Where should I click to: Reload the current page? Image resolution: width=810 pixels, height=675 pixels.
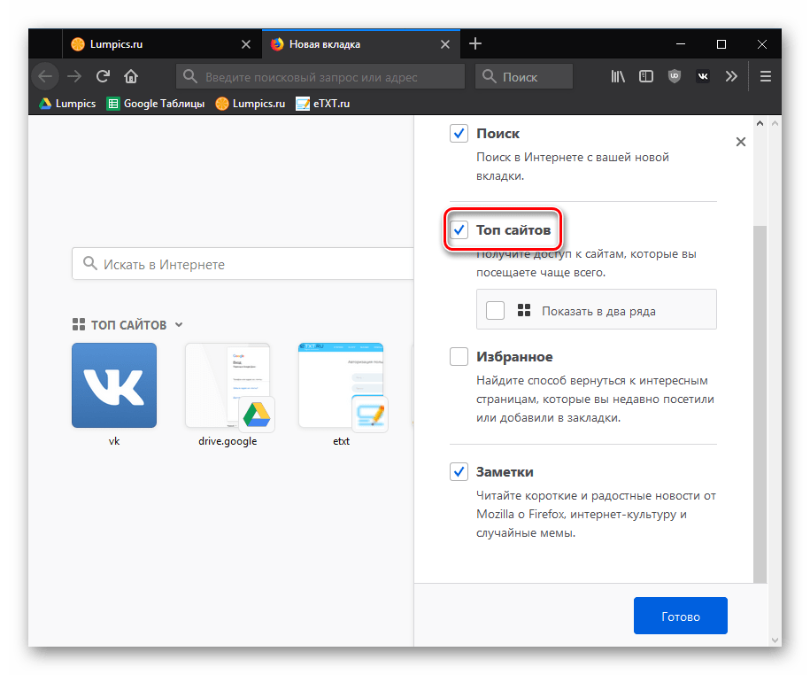103,76
